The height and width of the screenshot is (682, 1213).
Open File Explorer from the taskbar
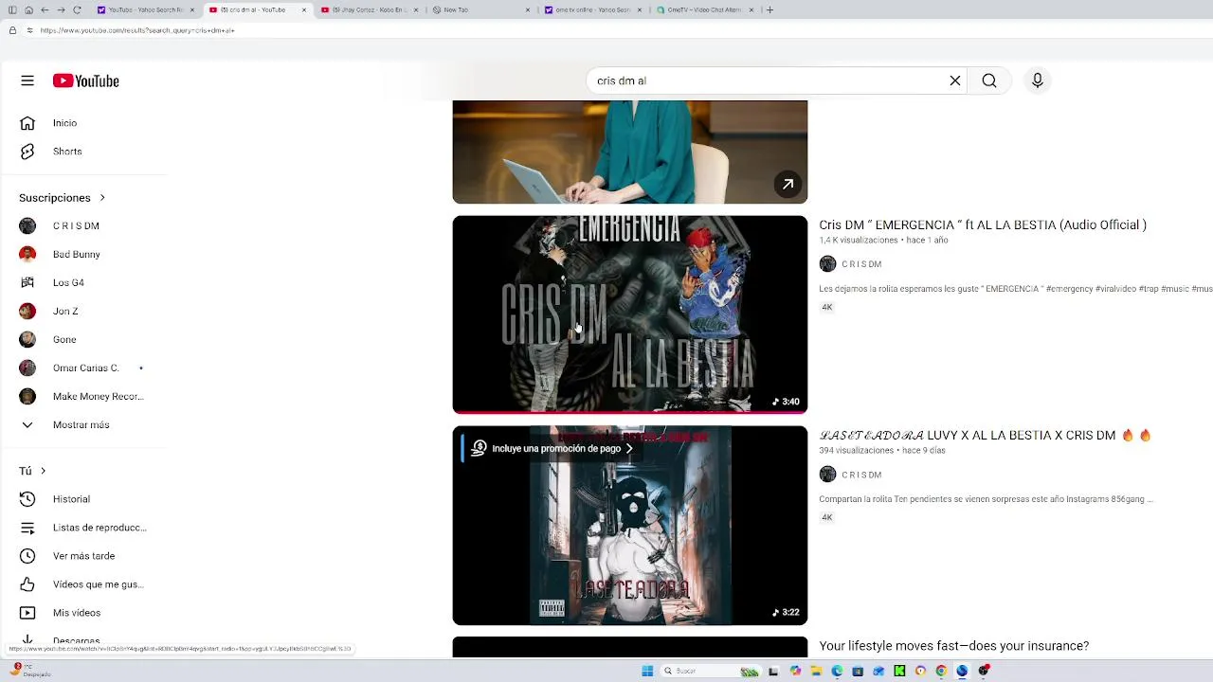[816, 671]
